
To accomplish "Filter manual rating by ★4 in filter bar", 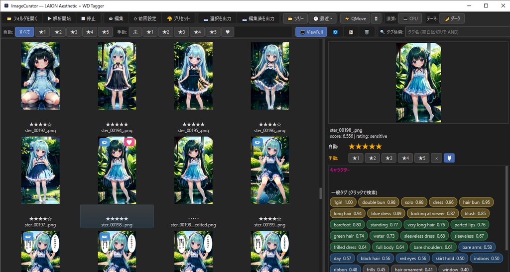I will [x=197, y=32].
